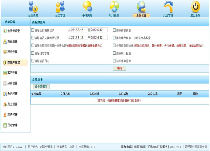Select 数据库管理 in the navigation
Screen dimensions: 210x151
click(x=13, y=62)
